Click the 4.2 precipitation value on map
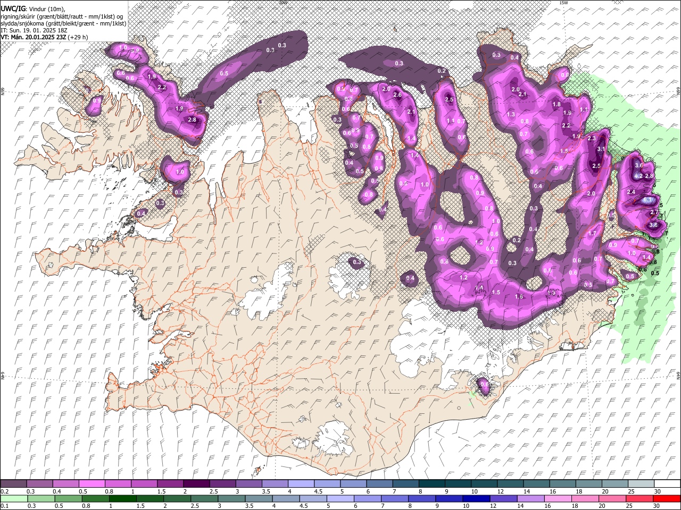Screen dimensions: 681x510 pyautogui.click(x=639, y=176)
